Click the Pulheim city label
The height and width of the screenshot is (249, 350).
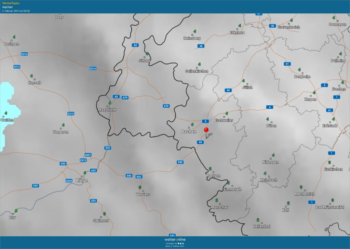pos(338,61)
